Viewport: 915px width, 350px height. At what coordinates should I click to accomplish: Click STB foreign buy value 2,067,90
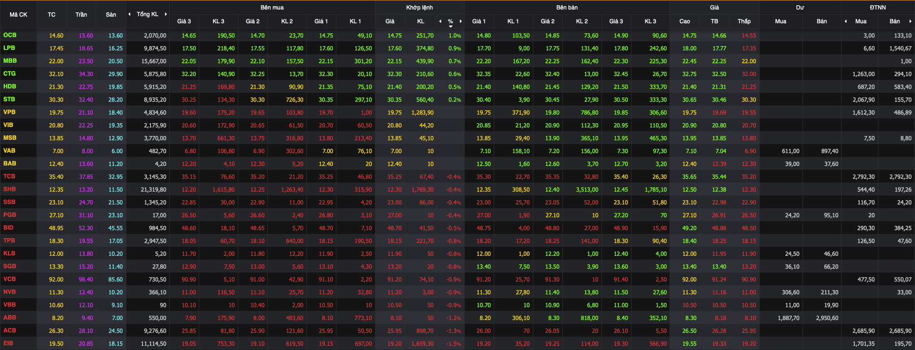(x=864, y=100)
